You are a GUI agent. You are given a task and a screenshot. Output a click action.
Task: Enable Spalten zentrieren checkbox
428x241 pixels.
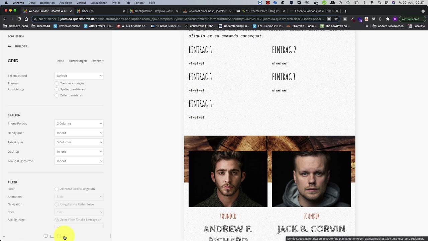click(x=57, y=89)
